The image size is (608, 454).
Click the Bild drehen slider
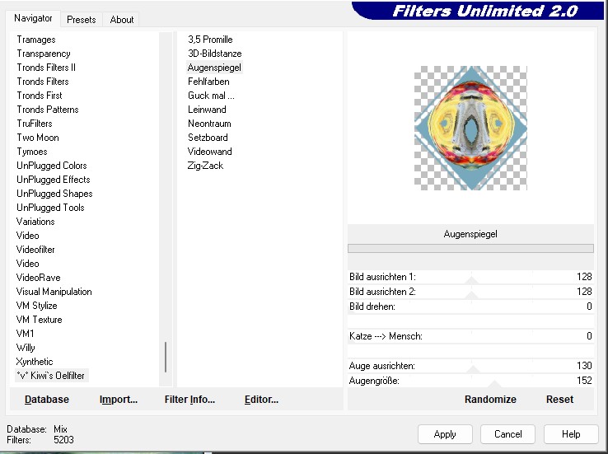[x=470, y=307]
